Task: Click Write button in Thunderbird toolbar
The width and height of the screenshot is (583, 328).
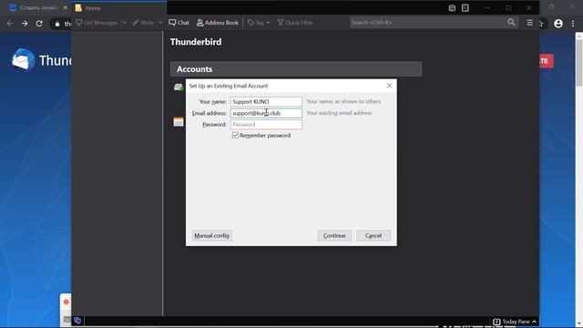Action: coord(143,23)
